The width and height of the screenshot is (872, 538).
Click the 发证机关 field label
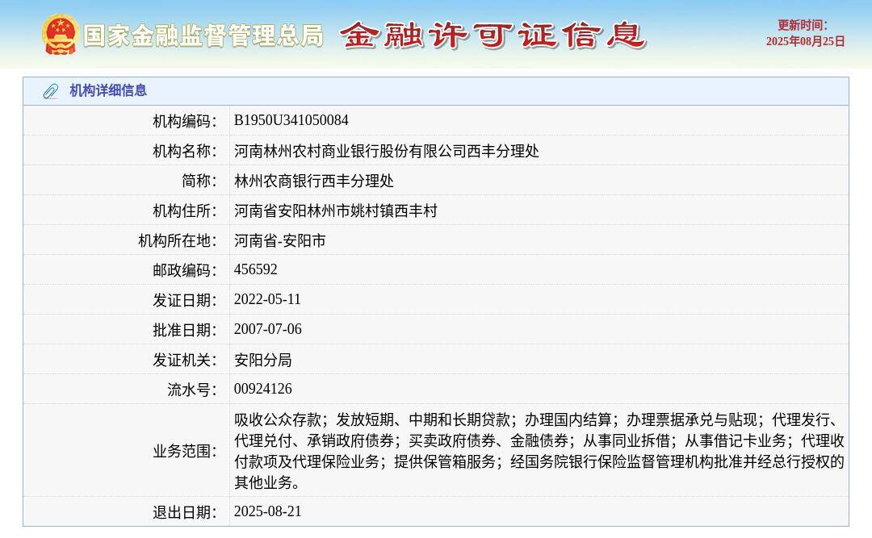[x=185, y=361]
